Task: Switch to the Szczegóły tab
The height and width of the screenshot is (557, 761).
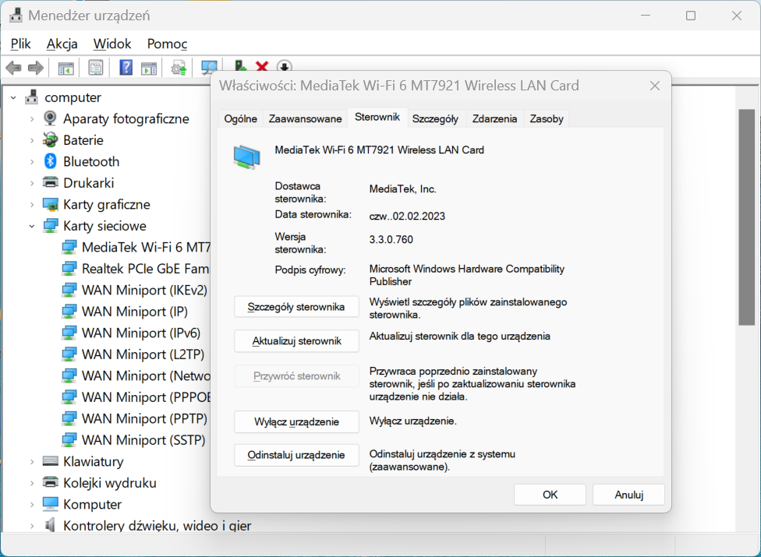Action: pos(435,118)
